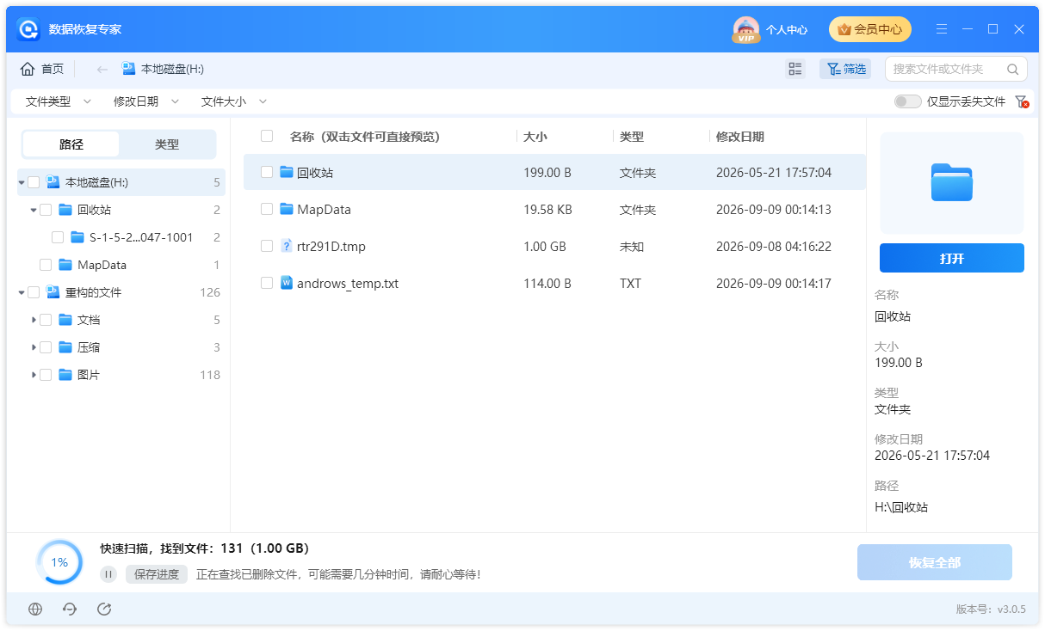
Task: Open the 文件类型 filter dropdown
Action: coord(58,101)
